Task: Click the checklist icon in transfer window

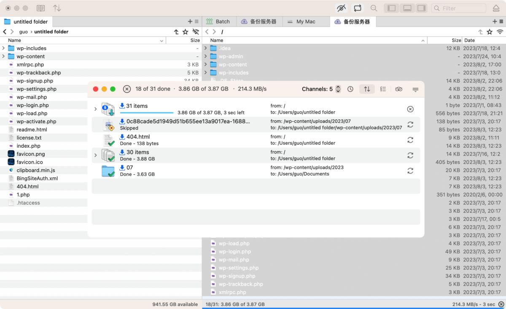Action: pos(383,89)
